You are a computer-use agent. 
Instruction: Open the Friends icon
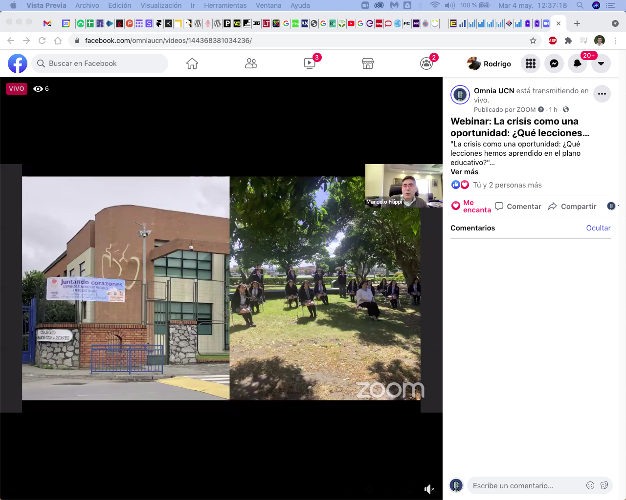pos(251,63)
